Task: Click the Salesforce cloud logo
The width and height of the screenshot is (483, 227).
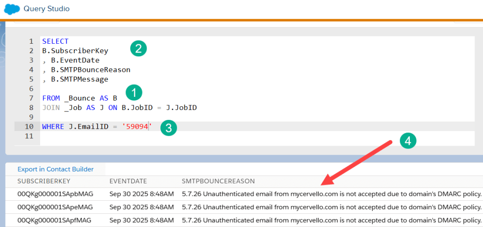Action: (x=12, y=9)
